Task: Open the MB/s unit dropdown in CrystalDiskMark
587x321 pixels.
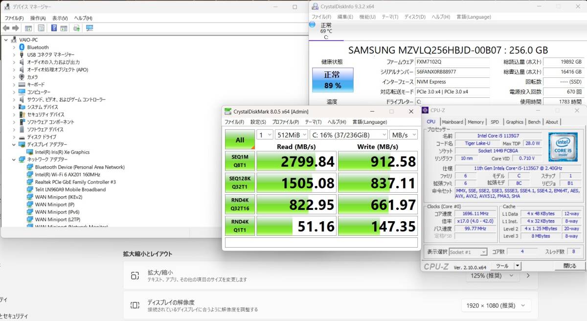Action: pos(404,135)
